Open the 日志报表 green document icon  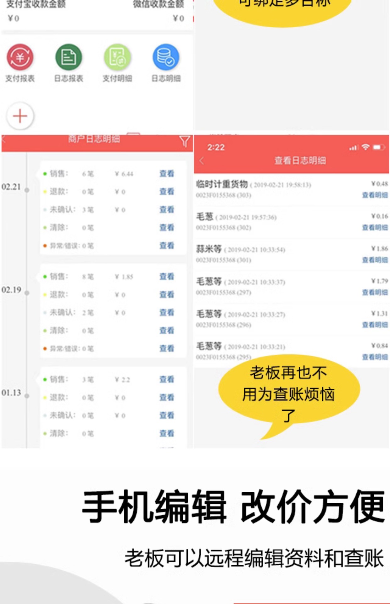coord(69,57)
